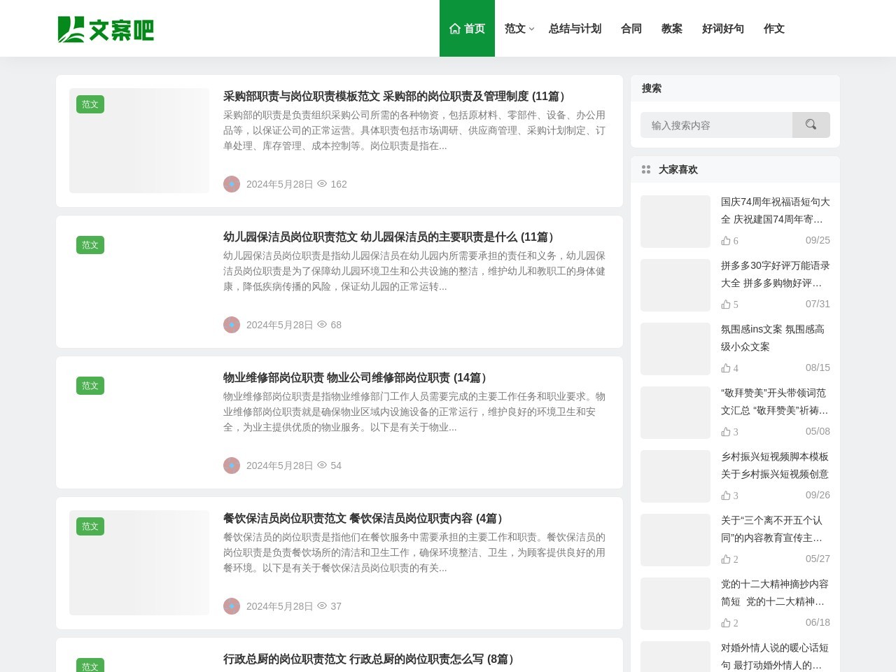Like the 党的十二大精神 post thumbs-up
896x672 pixels.
pos(726,622)
